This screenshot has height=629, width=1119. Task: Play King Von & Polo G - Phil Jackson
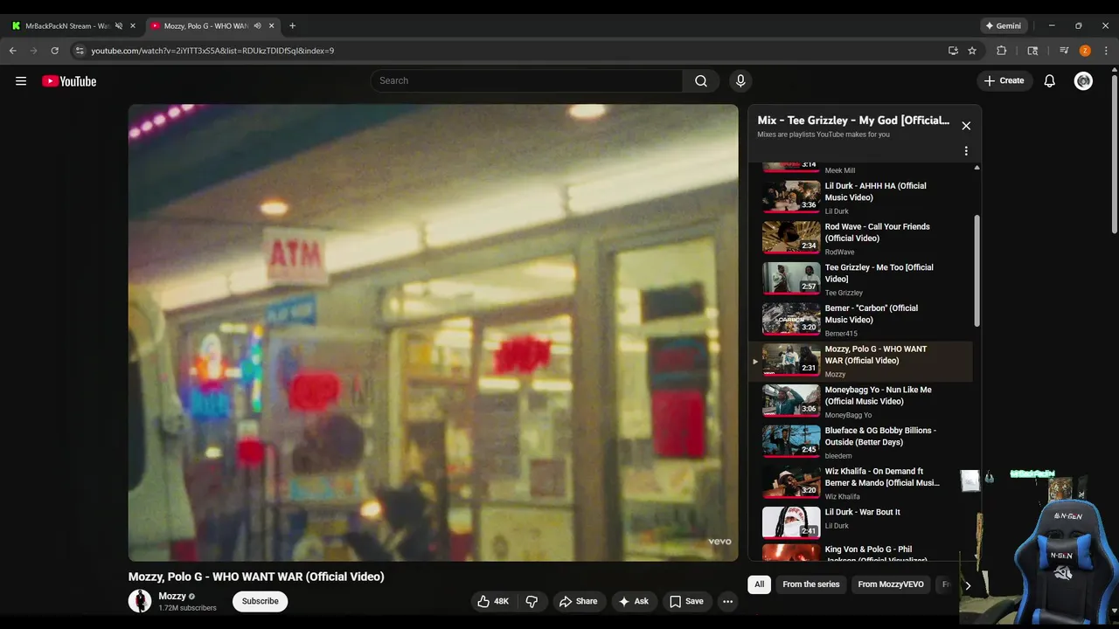860,553
